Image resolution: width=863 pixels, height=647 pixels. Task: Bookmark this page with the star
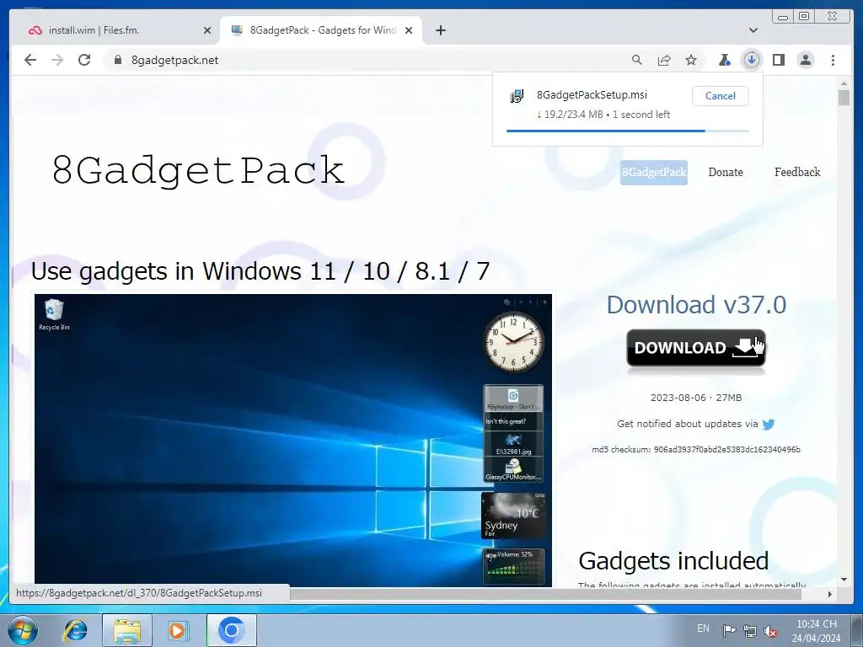click(x=691, y=60)
